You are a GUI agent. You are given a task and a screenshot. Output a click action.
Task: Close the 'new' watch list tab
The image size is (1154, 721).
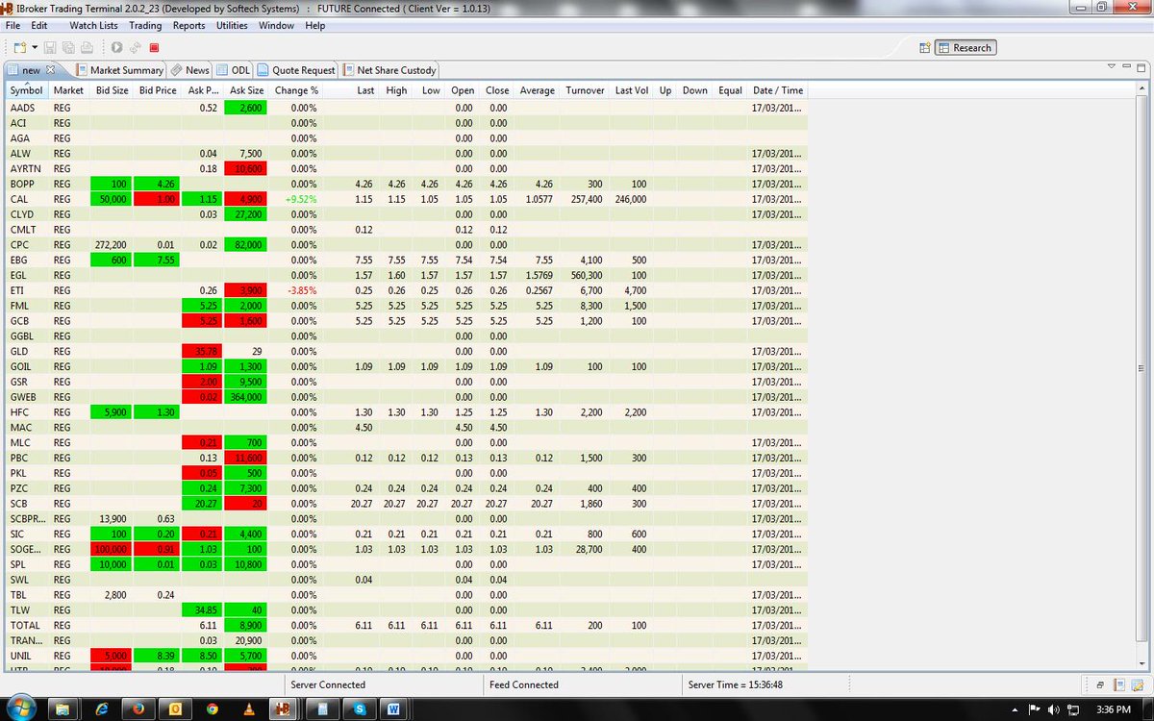52,70
